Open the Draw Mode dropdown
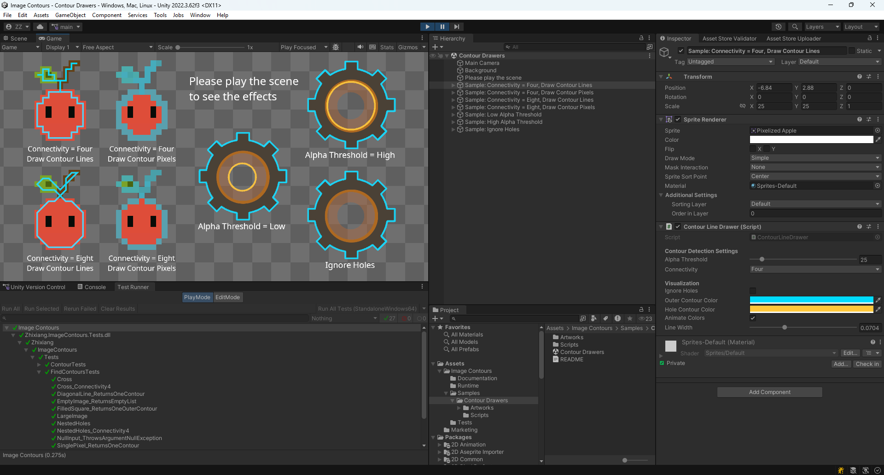 pyautogui.click(x=815, y=158)
